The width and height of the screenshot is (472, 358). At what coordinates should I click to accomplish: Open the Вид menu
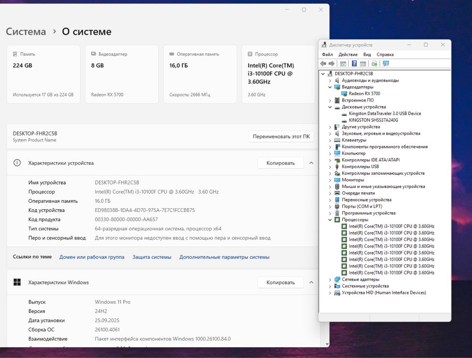[367, 54]
